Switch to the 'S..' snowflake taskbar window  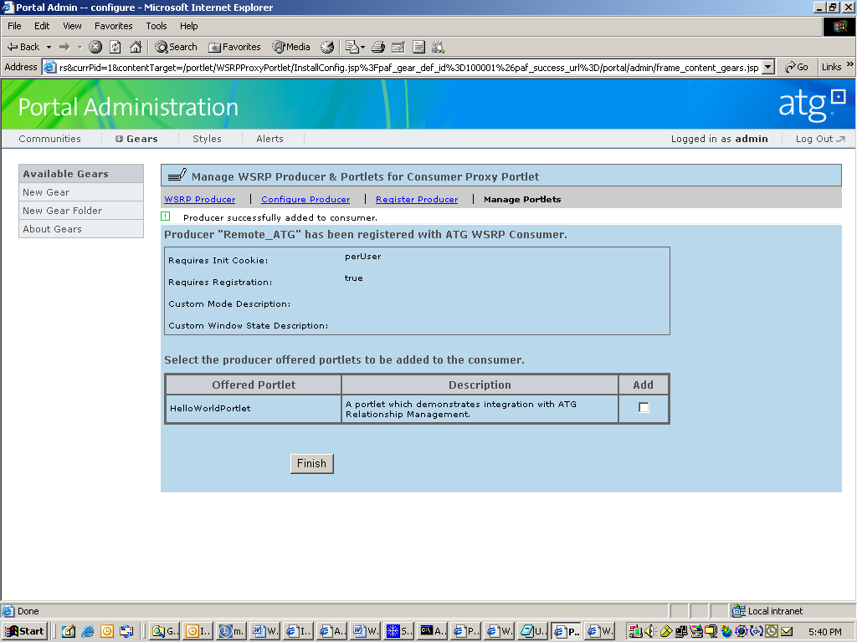click(399, 631)
